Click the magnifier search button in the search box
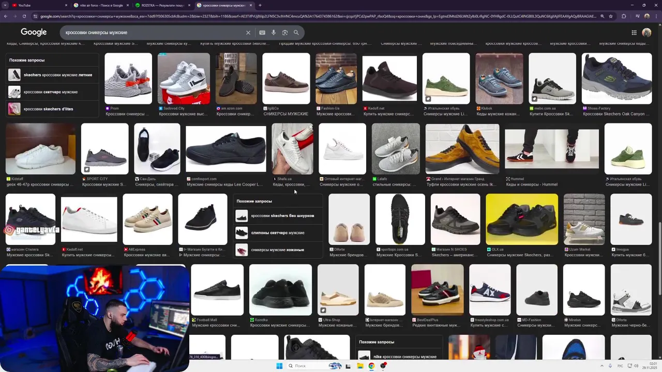Viewport: 662px width, 372px height. [296, 33]
